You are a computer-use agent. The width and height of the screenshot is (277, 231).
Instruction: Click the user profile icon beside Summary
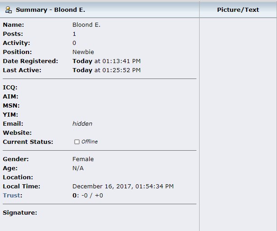coord(9,10)
